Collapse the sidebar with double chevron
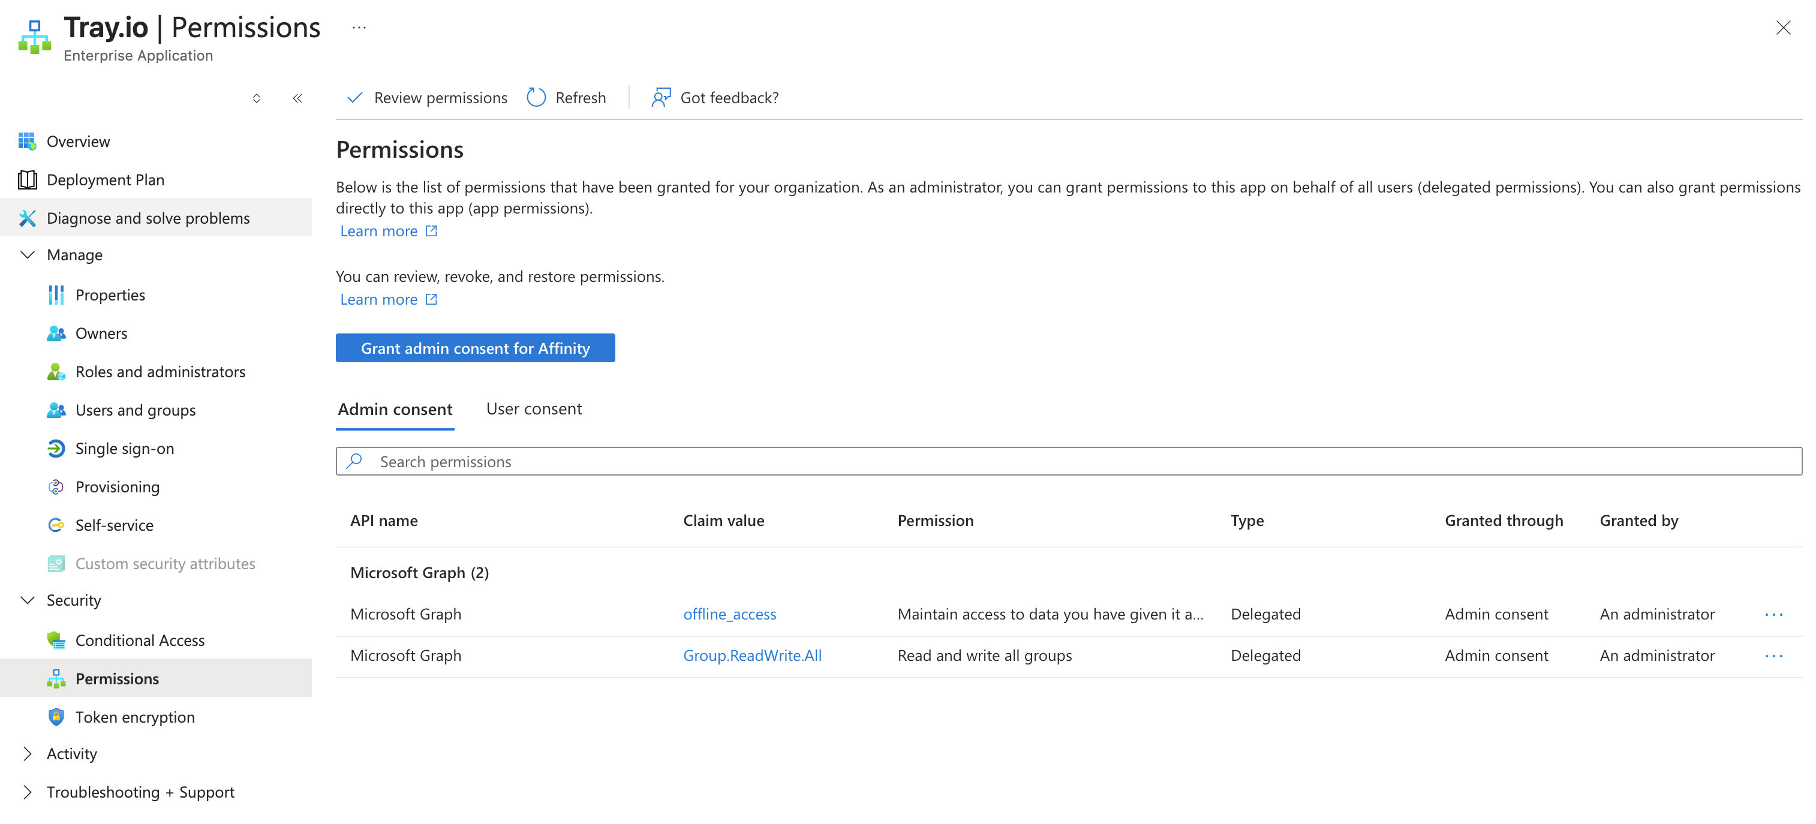This screenshot has height=824, width=1816. (297, 98)
